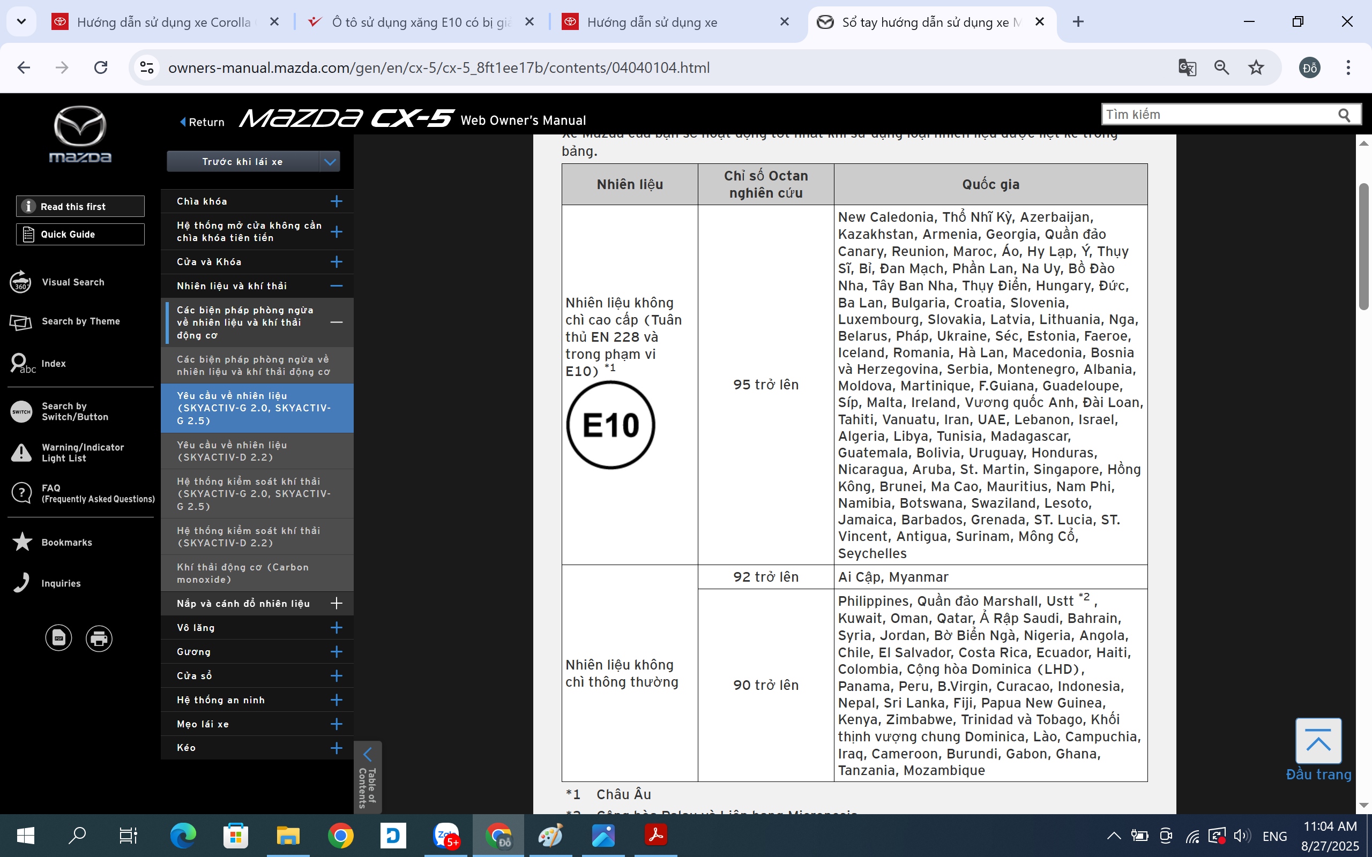Click the print page icon

[99, 638]
